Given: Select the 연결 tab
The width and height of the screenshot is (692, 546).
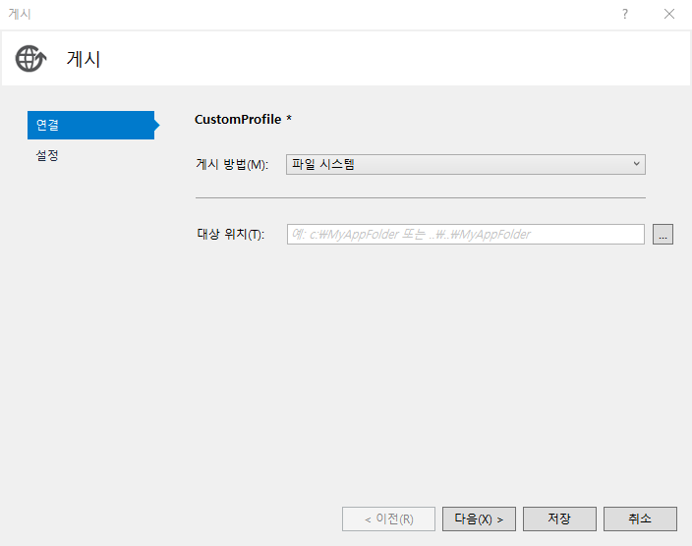Looking at the screenshot, I should pos(90,126).
